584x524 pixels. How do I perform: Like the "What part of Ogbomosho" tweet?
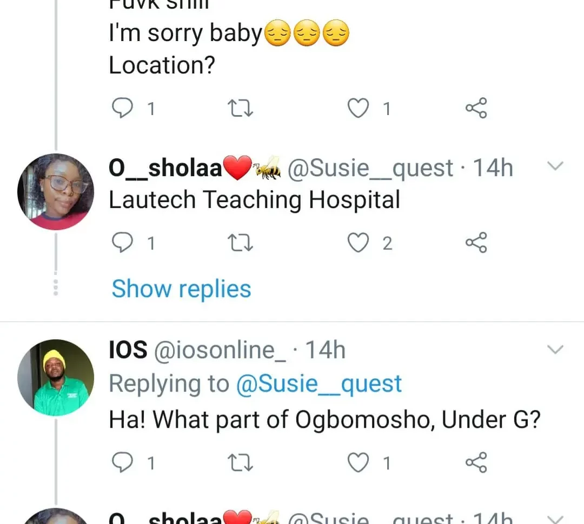point(357,462)
